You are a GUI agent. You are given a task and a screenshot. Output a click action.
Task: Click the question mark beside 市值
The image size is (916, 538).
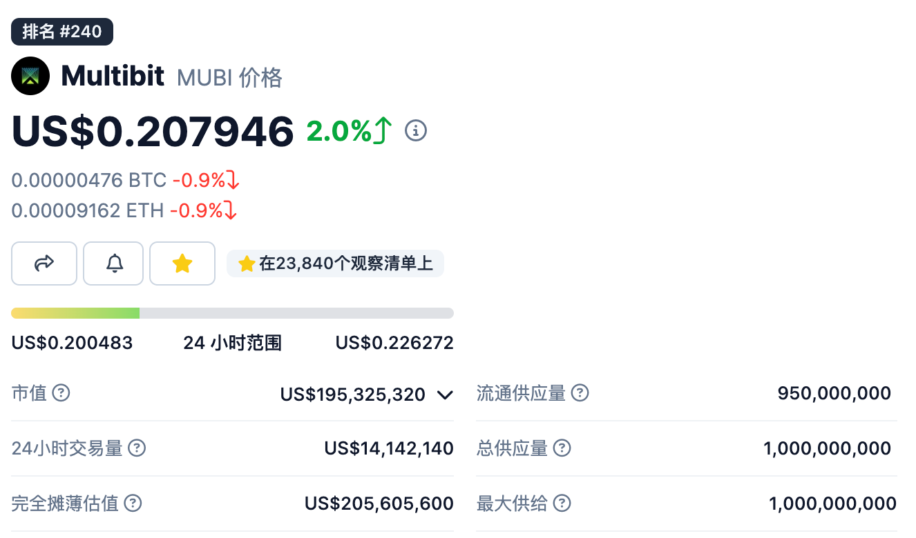[61, 393]
